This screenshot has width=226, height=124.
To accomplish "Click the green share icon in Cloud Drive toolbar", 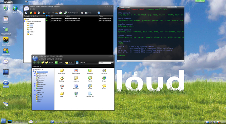I will [x=56, y=63].
